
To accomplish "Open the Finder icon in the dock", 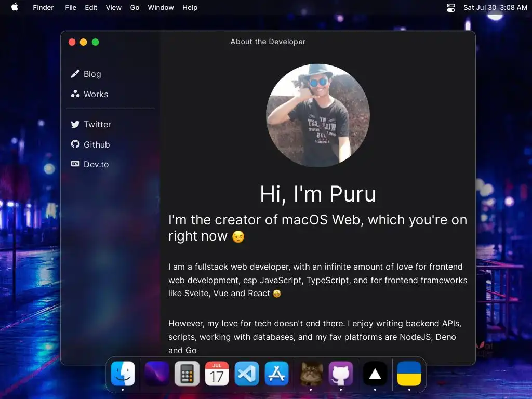I will pyautogui.click(x=123, y=374).
